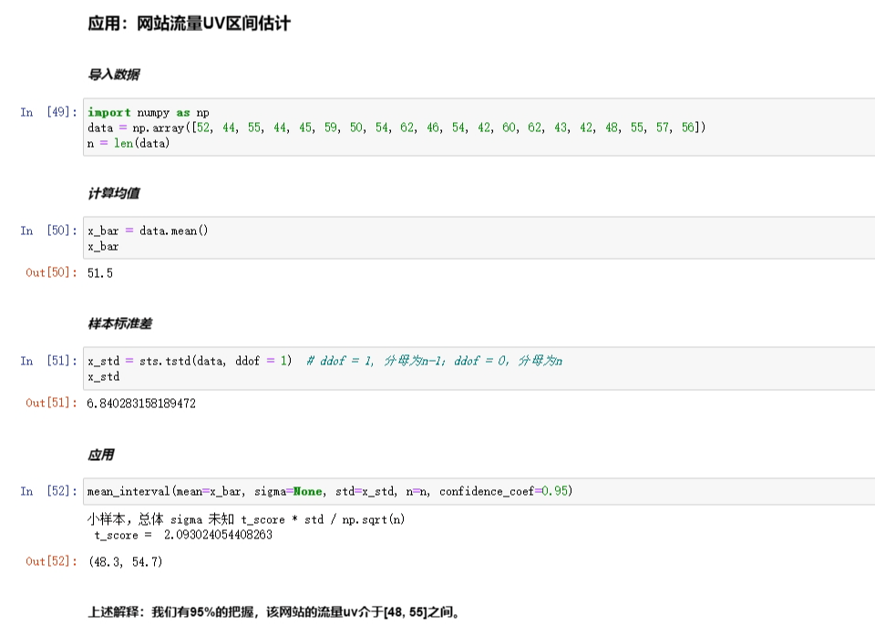This screenshot has width=875, height=635.
Task: Click the In [52] prompt label
Action: tap(48, 491)
